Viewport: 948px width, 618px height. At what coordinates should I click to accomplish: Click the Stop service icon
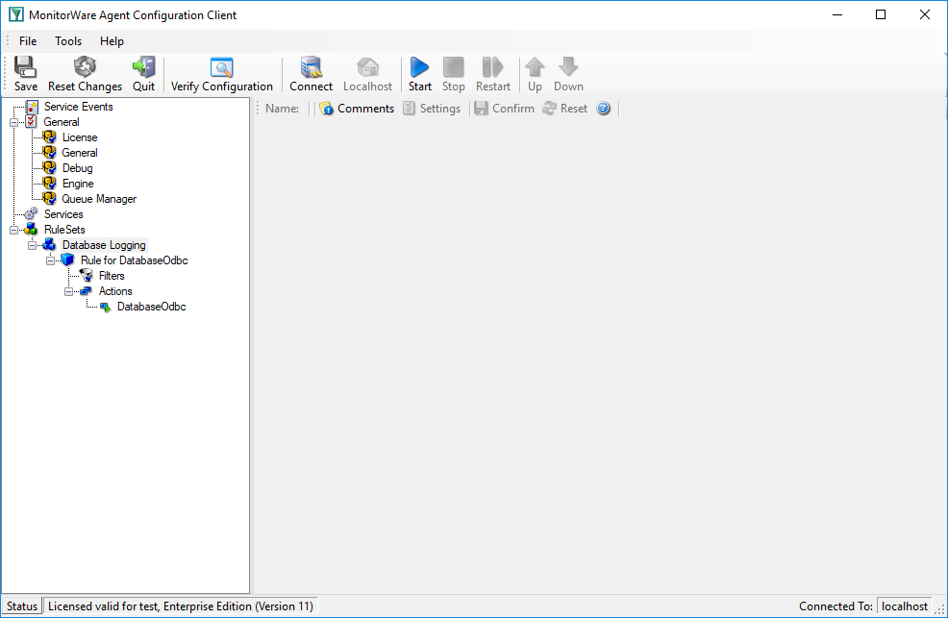point(454,67)
